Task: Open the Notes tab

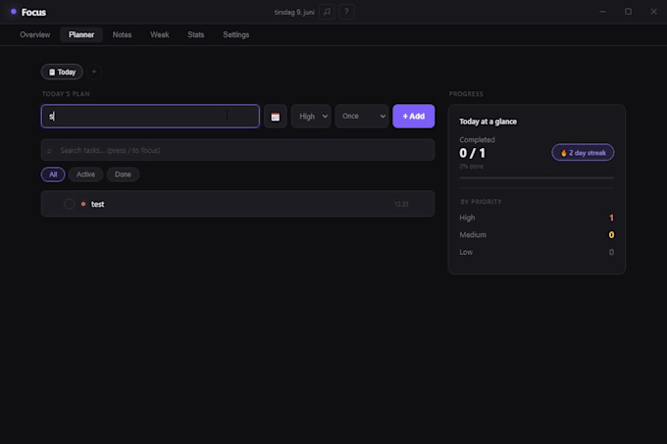Action: 122,35
